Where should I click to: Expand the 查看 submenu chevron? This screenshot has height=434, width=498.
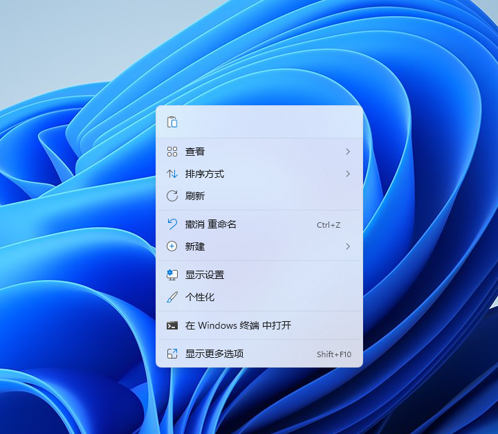pos(348,152)
